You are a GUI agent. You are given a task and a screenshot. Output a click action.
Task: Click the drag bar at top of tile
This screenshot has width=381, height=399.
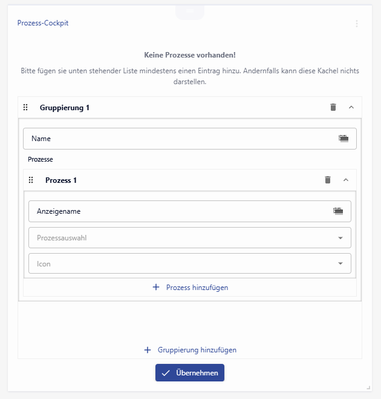tap(190, 11)
